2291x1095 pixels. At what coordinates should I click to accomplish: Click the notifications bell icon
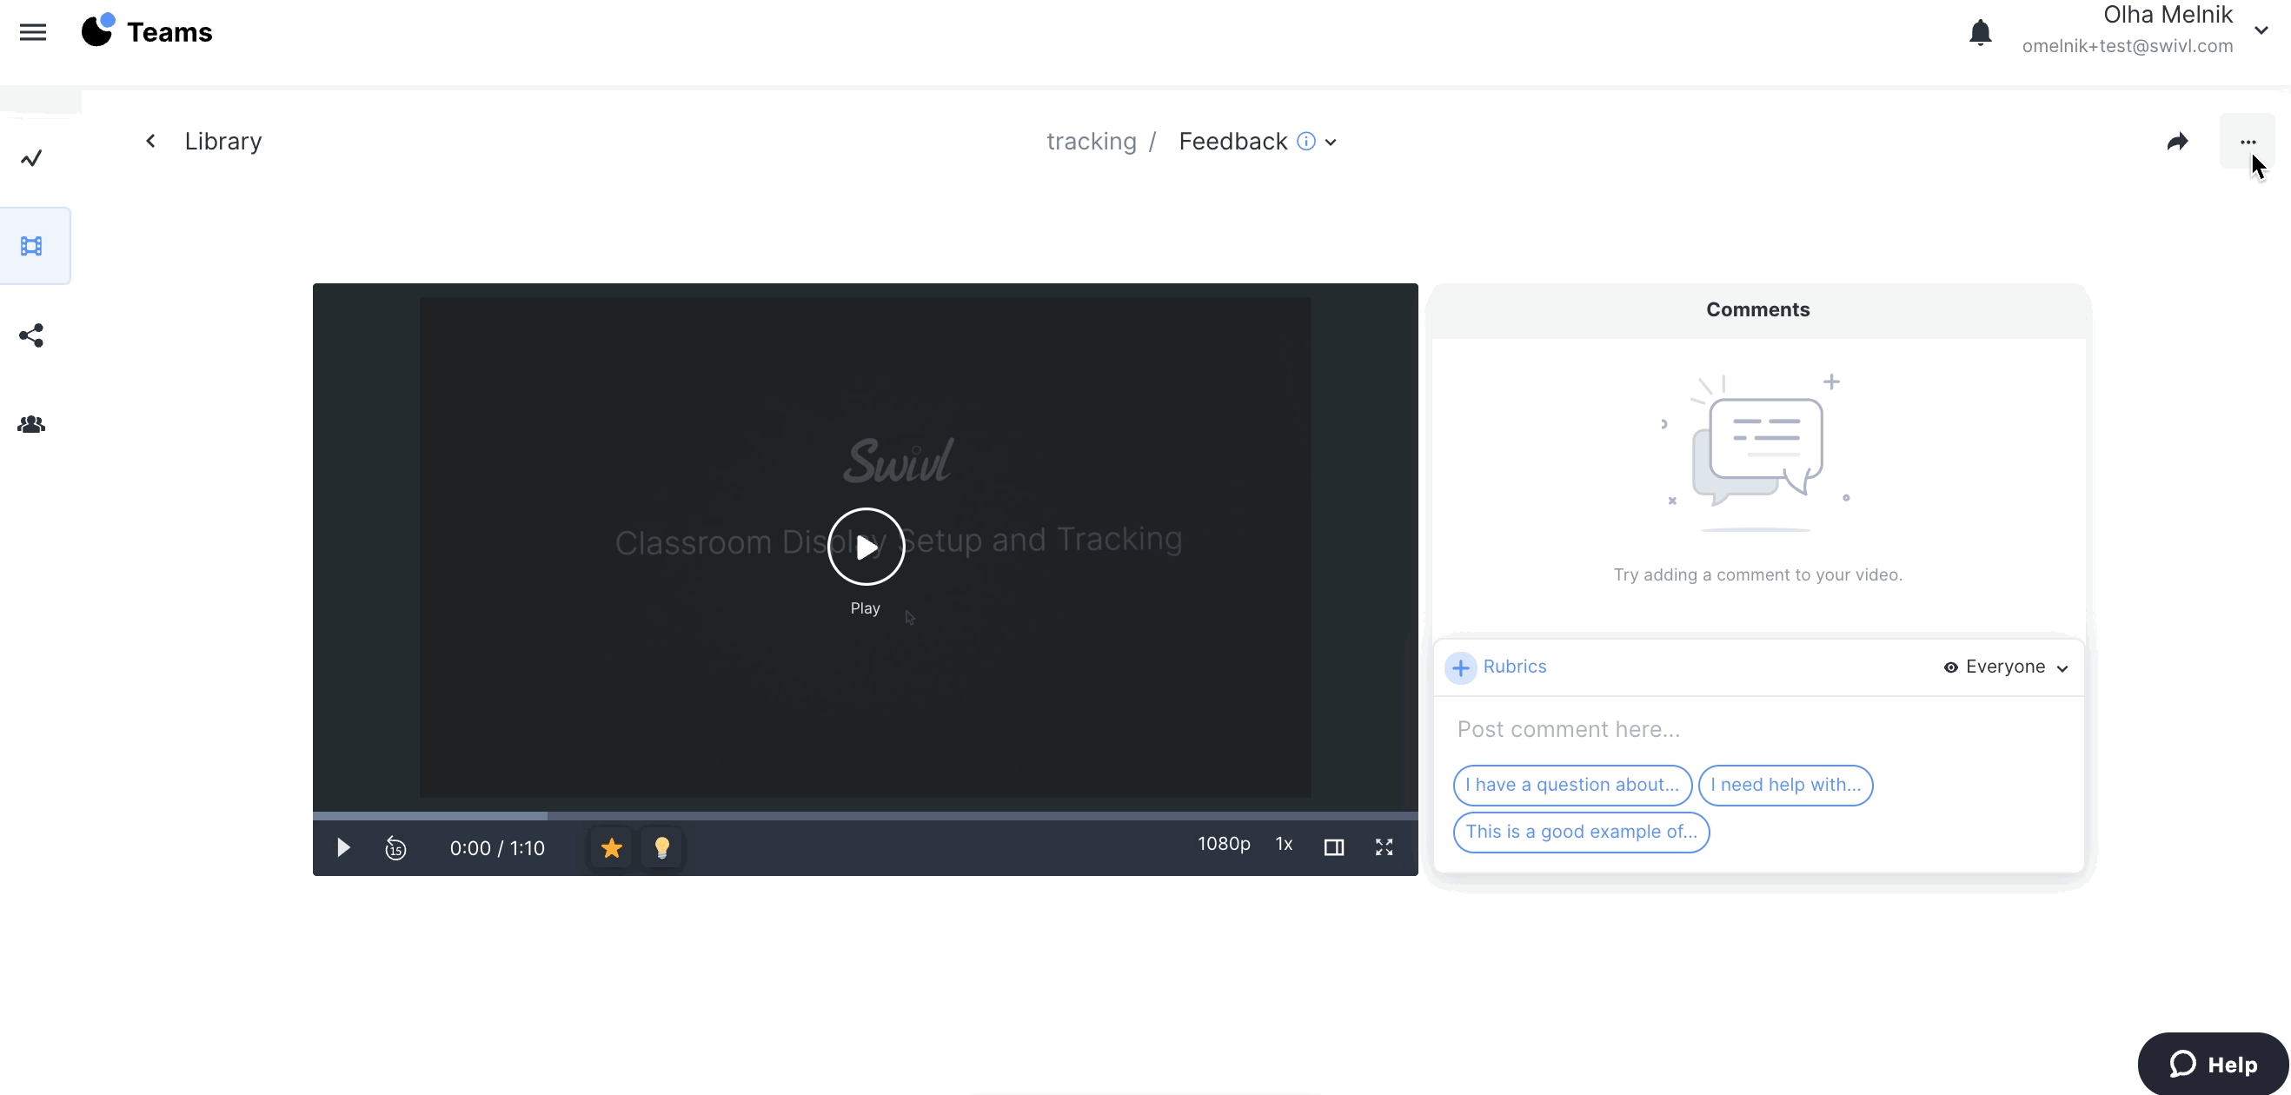[1980, 33]
